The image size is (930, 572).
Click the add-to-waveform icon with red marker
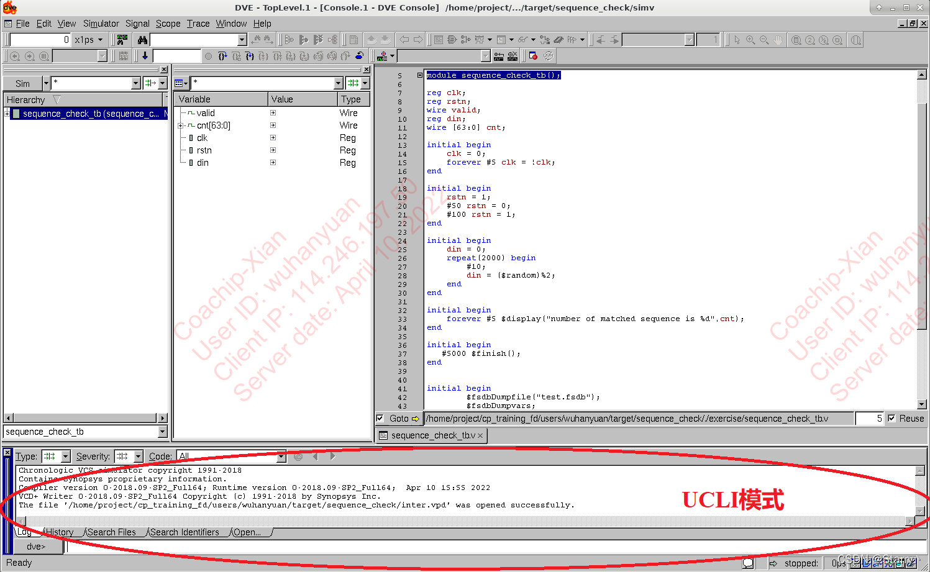click(x=382, y=56)
